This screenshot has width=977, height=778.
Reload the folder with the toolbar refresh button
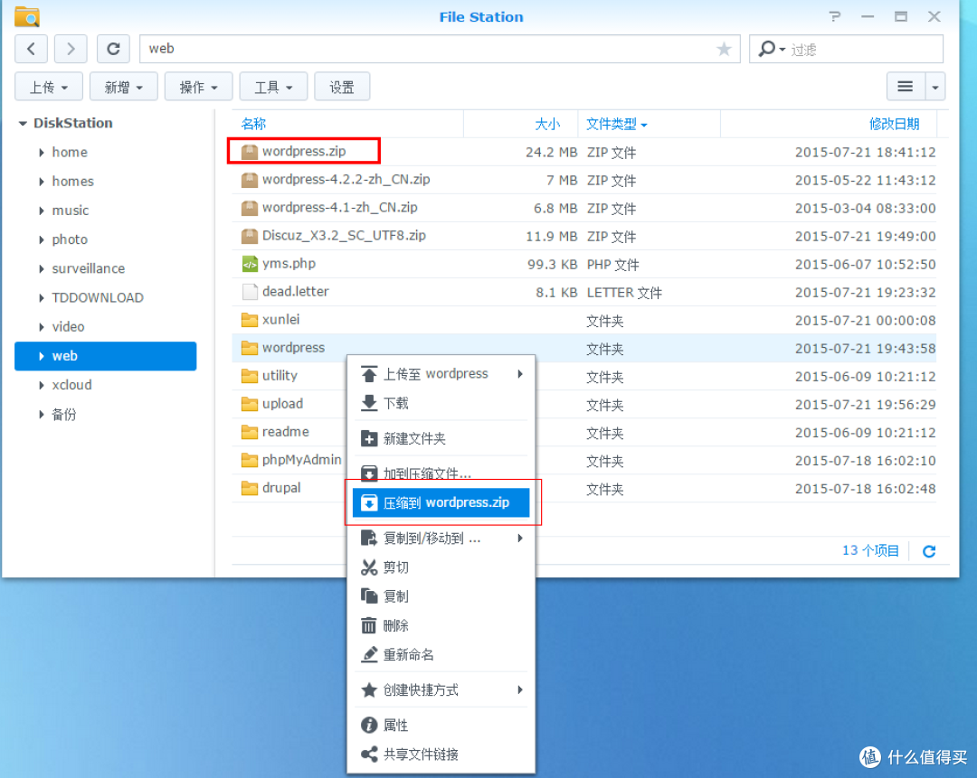(x=113, y=49)
